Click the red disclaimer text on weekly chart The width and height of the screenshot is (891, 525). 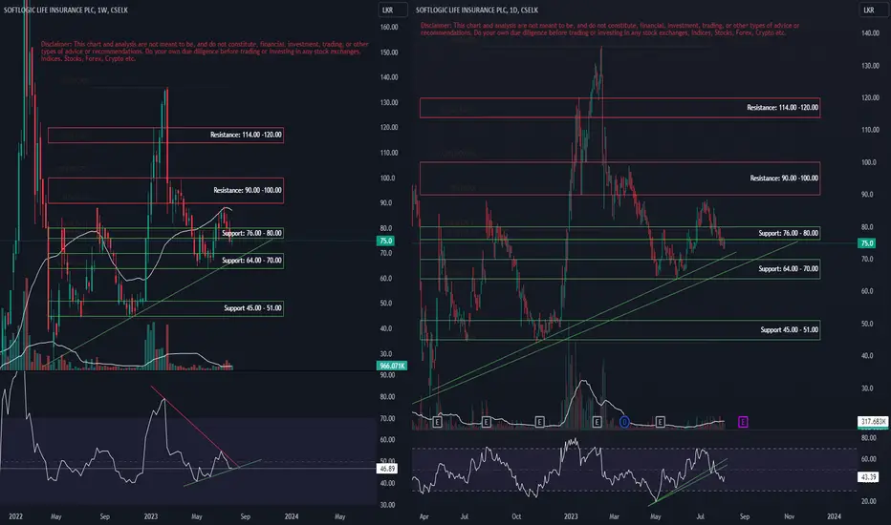(x=205, y=52)
